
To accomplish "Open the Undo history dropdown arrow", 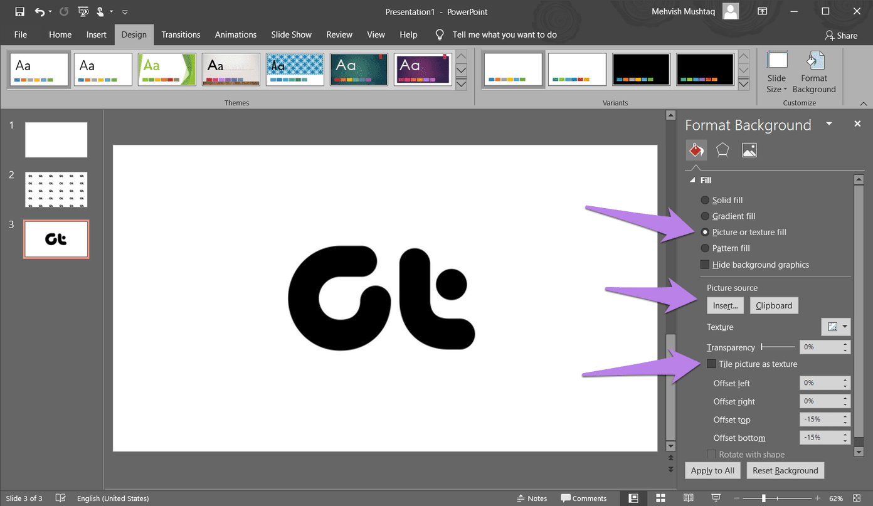I will pyautogui.click(x=50, y=12).
